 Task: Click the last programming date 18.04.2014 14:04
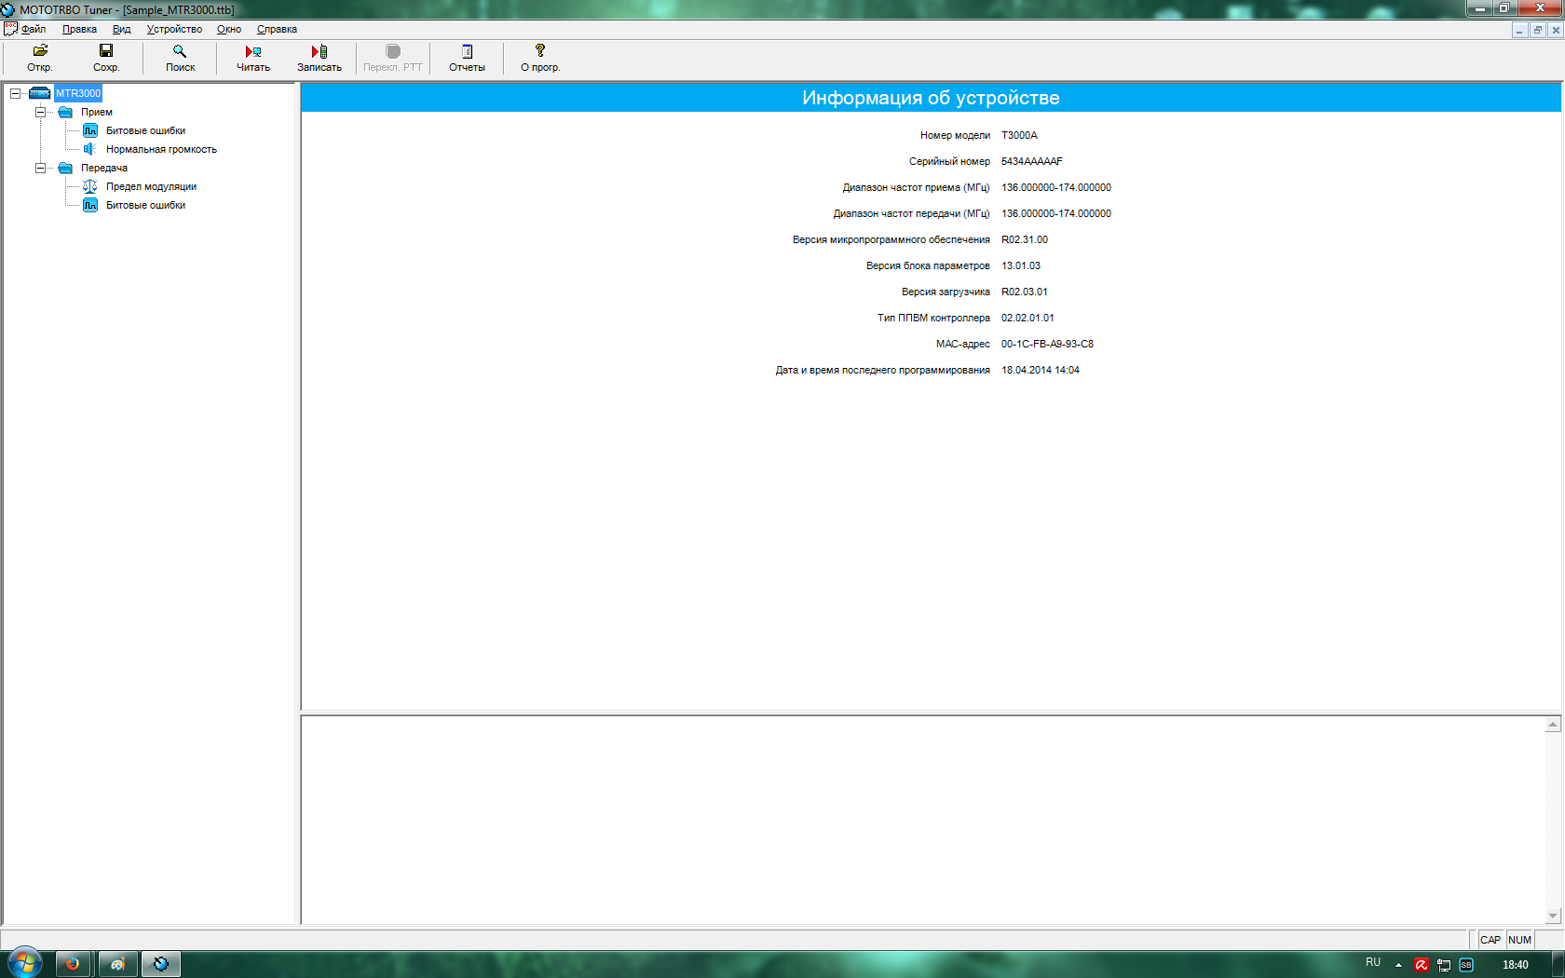pyautogui.click(x=1041, y=370)
